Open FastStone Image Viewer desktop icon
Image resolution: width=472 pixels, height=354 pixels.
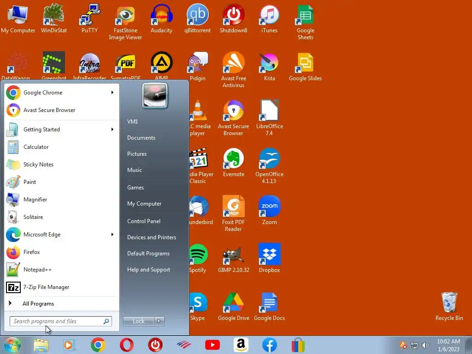(x=125, y=22)
